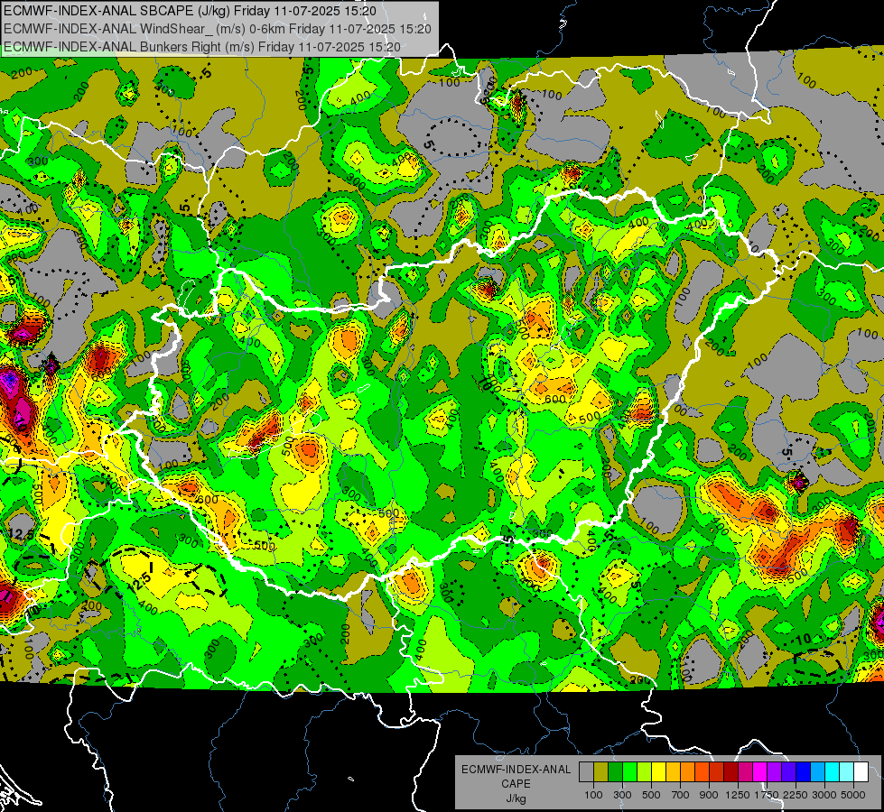The image size is (884, 812).
Task: Select the purple legend swatch right of 1750
Action: pyautogui.click(x=775, y=772)
